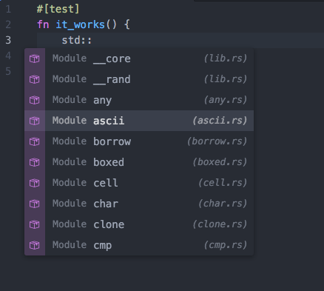The image size is (324, 291).
Task: Pick the clone module completion
Action: coord(139,224)
